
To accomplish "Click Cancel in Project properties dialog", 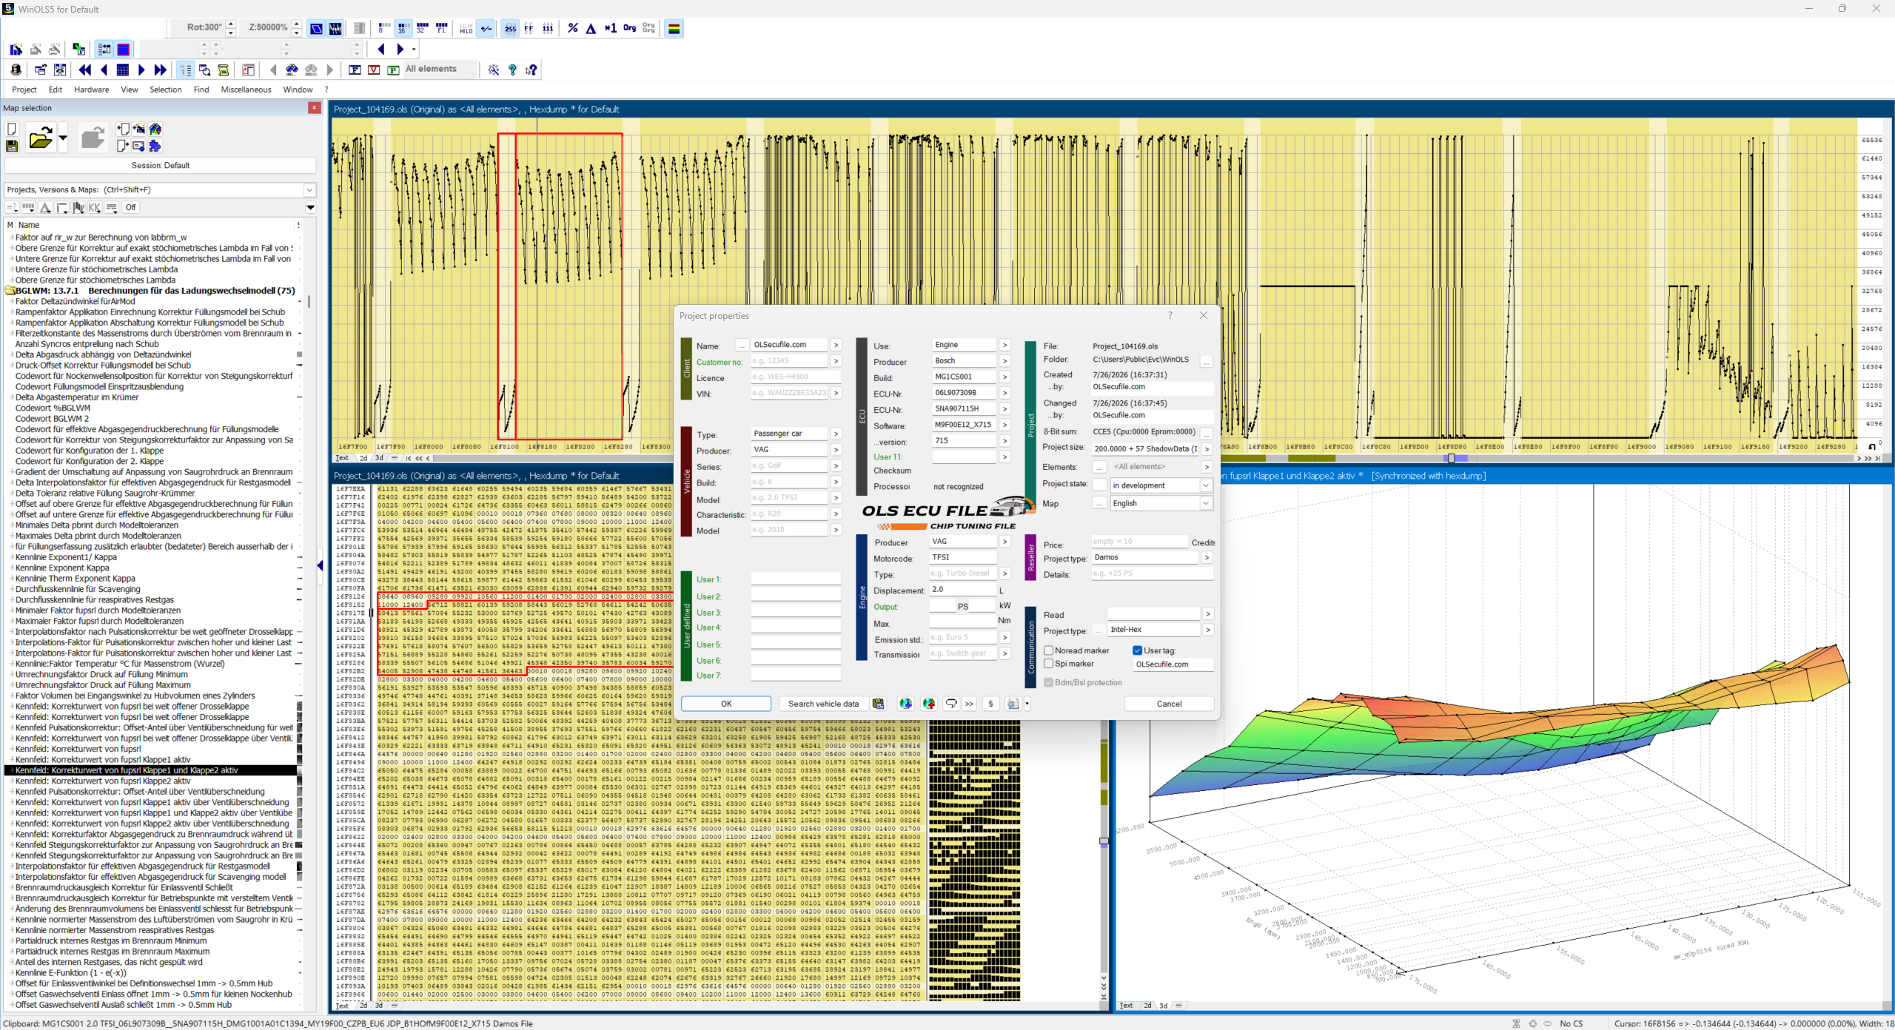I will coord(1169,704).
